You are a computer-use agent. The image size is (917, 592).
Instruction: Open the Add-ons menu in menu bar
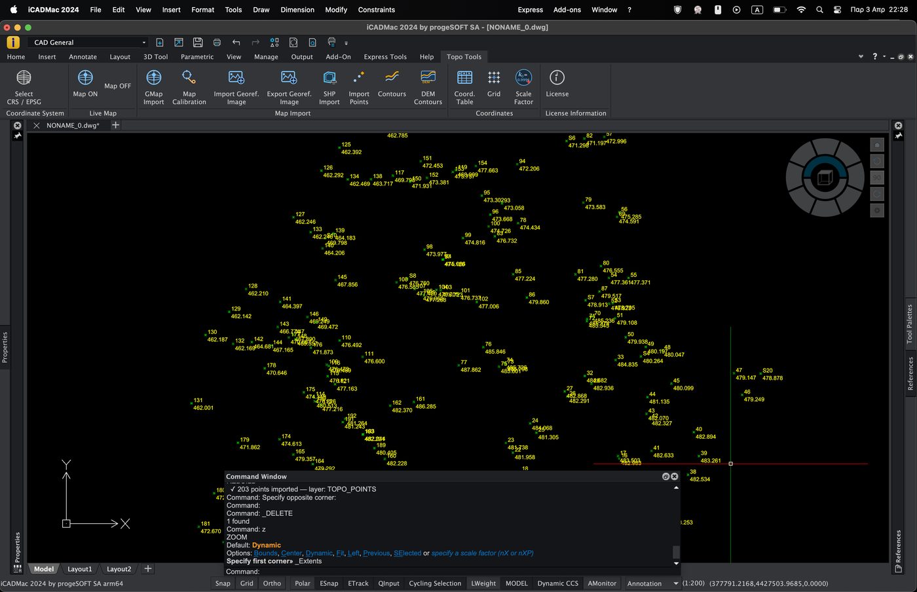click(x=567, y=10)
